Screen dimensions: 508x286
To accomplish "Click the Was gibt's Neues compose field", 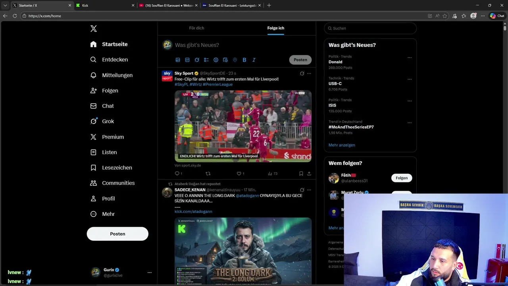I will [x=242, y=45].
